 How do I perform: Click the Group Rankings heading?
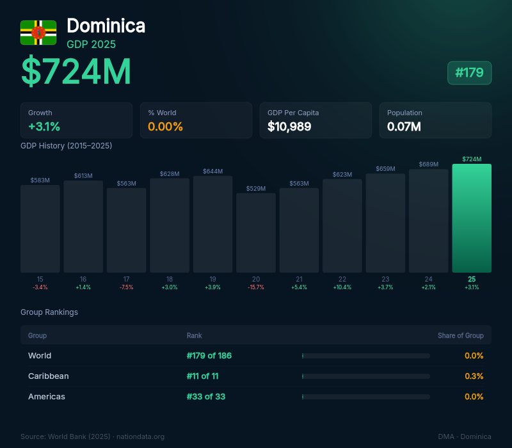click(x=49, y=312)
